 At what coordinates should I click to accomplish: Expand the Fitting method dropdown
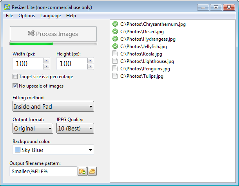pos(53,106)
